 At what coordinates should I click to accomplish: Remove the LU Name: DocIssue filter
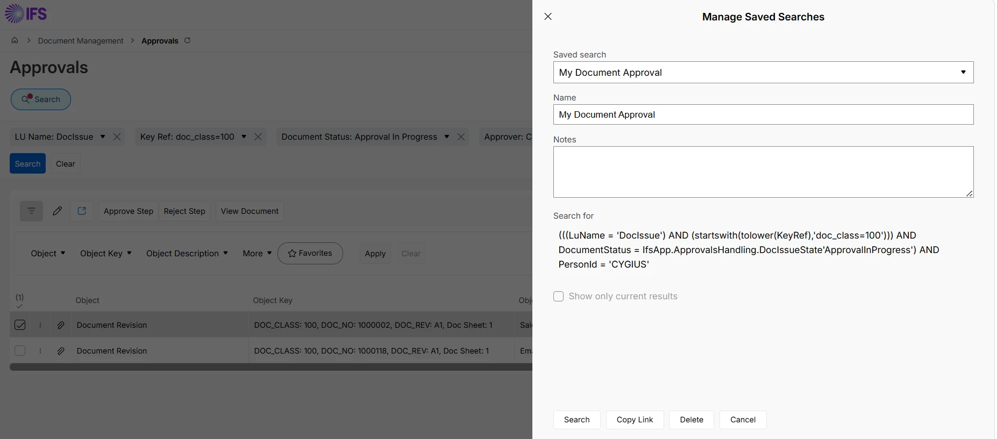tap(117, 137)
